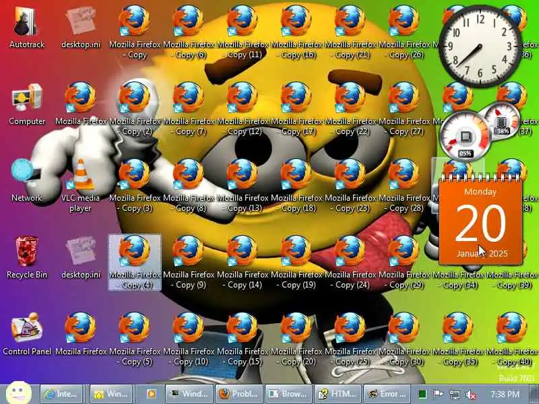Unmute the volume tray icon

pos(470,395)
